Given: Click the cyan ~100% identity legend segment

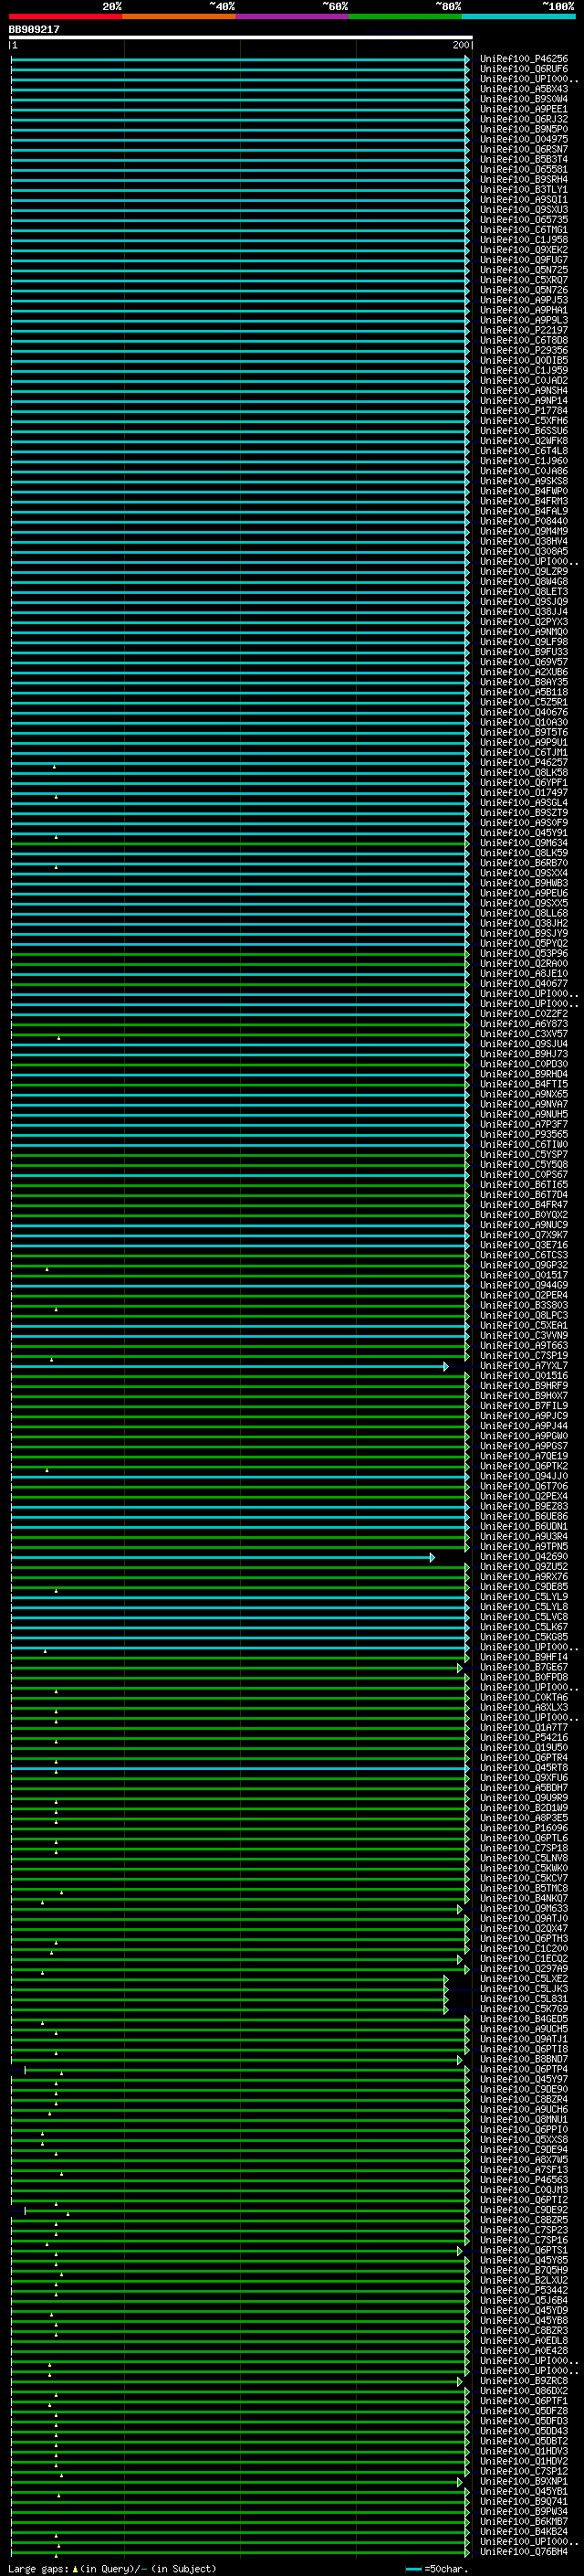Looking at the screenshot, I should [x=517, y=16].
